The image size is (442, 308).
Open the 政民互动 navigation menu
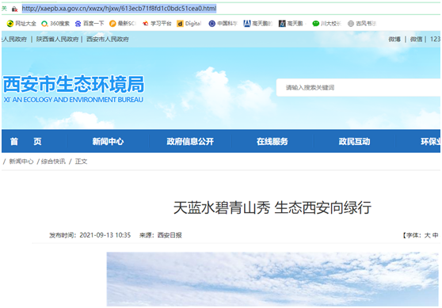pyautogui.click(x=354, y=142)
